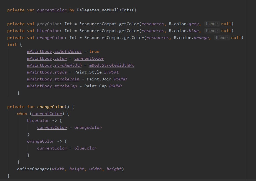Click the 'init' keyword
This screenshot has width=256, height=181.
point(12,44)
